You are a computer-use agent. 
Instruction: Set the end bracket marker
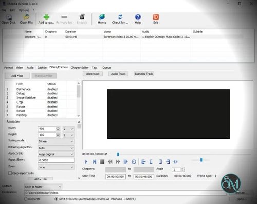click(x=160, y=161)
